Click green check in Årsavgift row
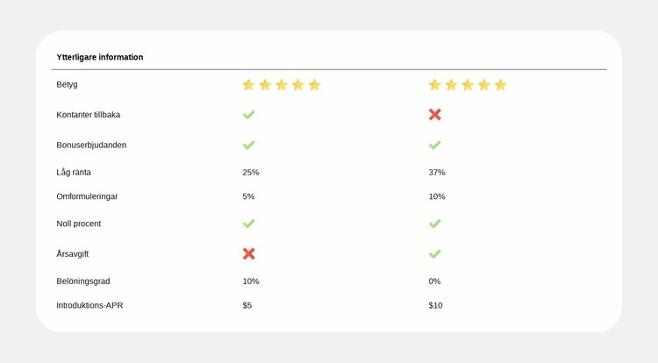This screenshot has width=658, height=363. pos(435,253)
